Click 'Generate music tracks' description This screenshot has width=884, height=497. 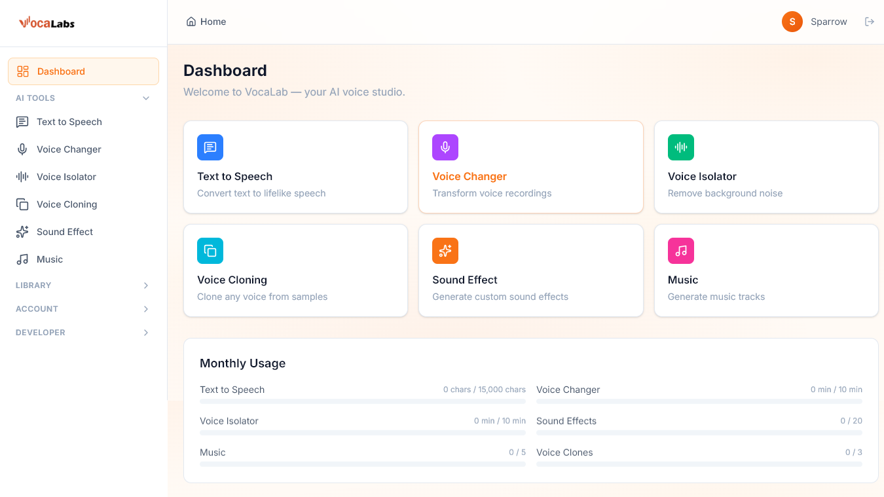tap(716, 297)
